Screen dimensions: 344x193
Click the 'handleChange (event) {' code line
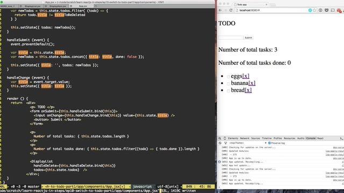[28, 78]
